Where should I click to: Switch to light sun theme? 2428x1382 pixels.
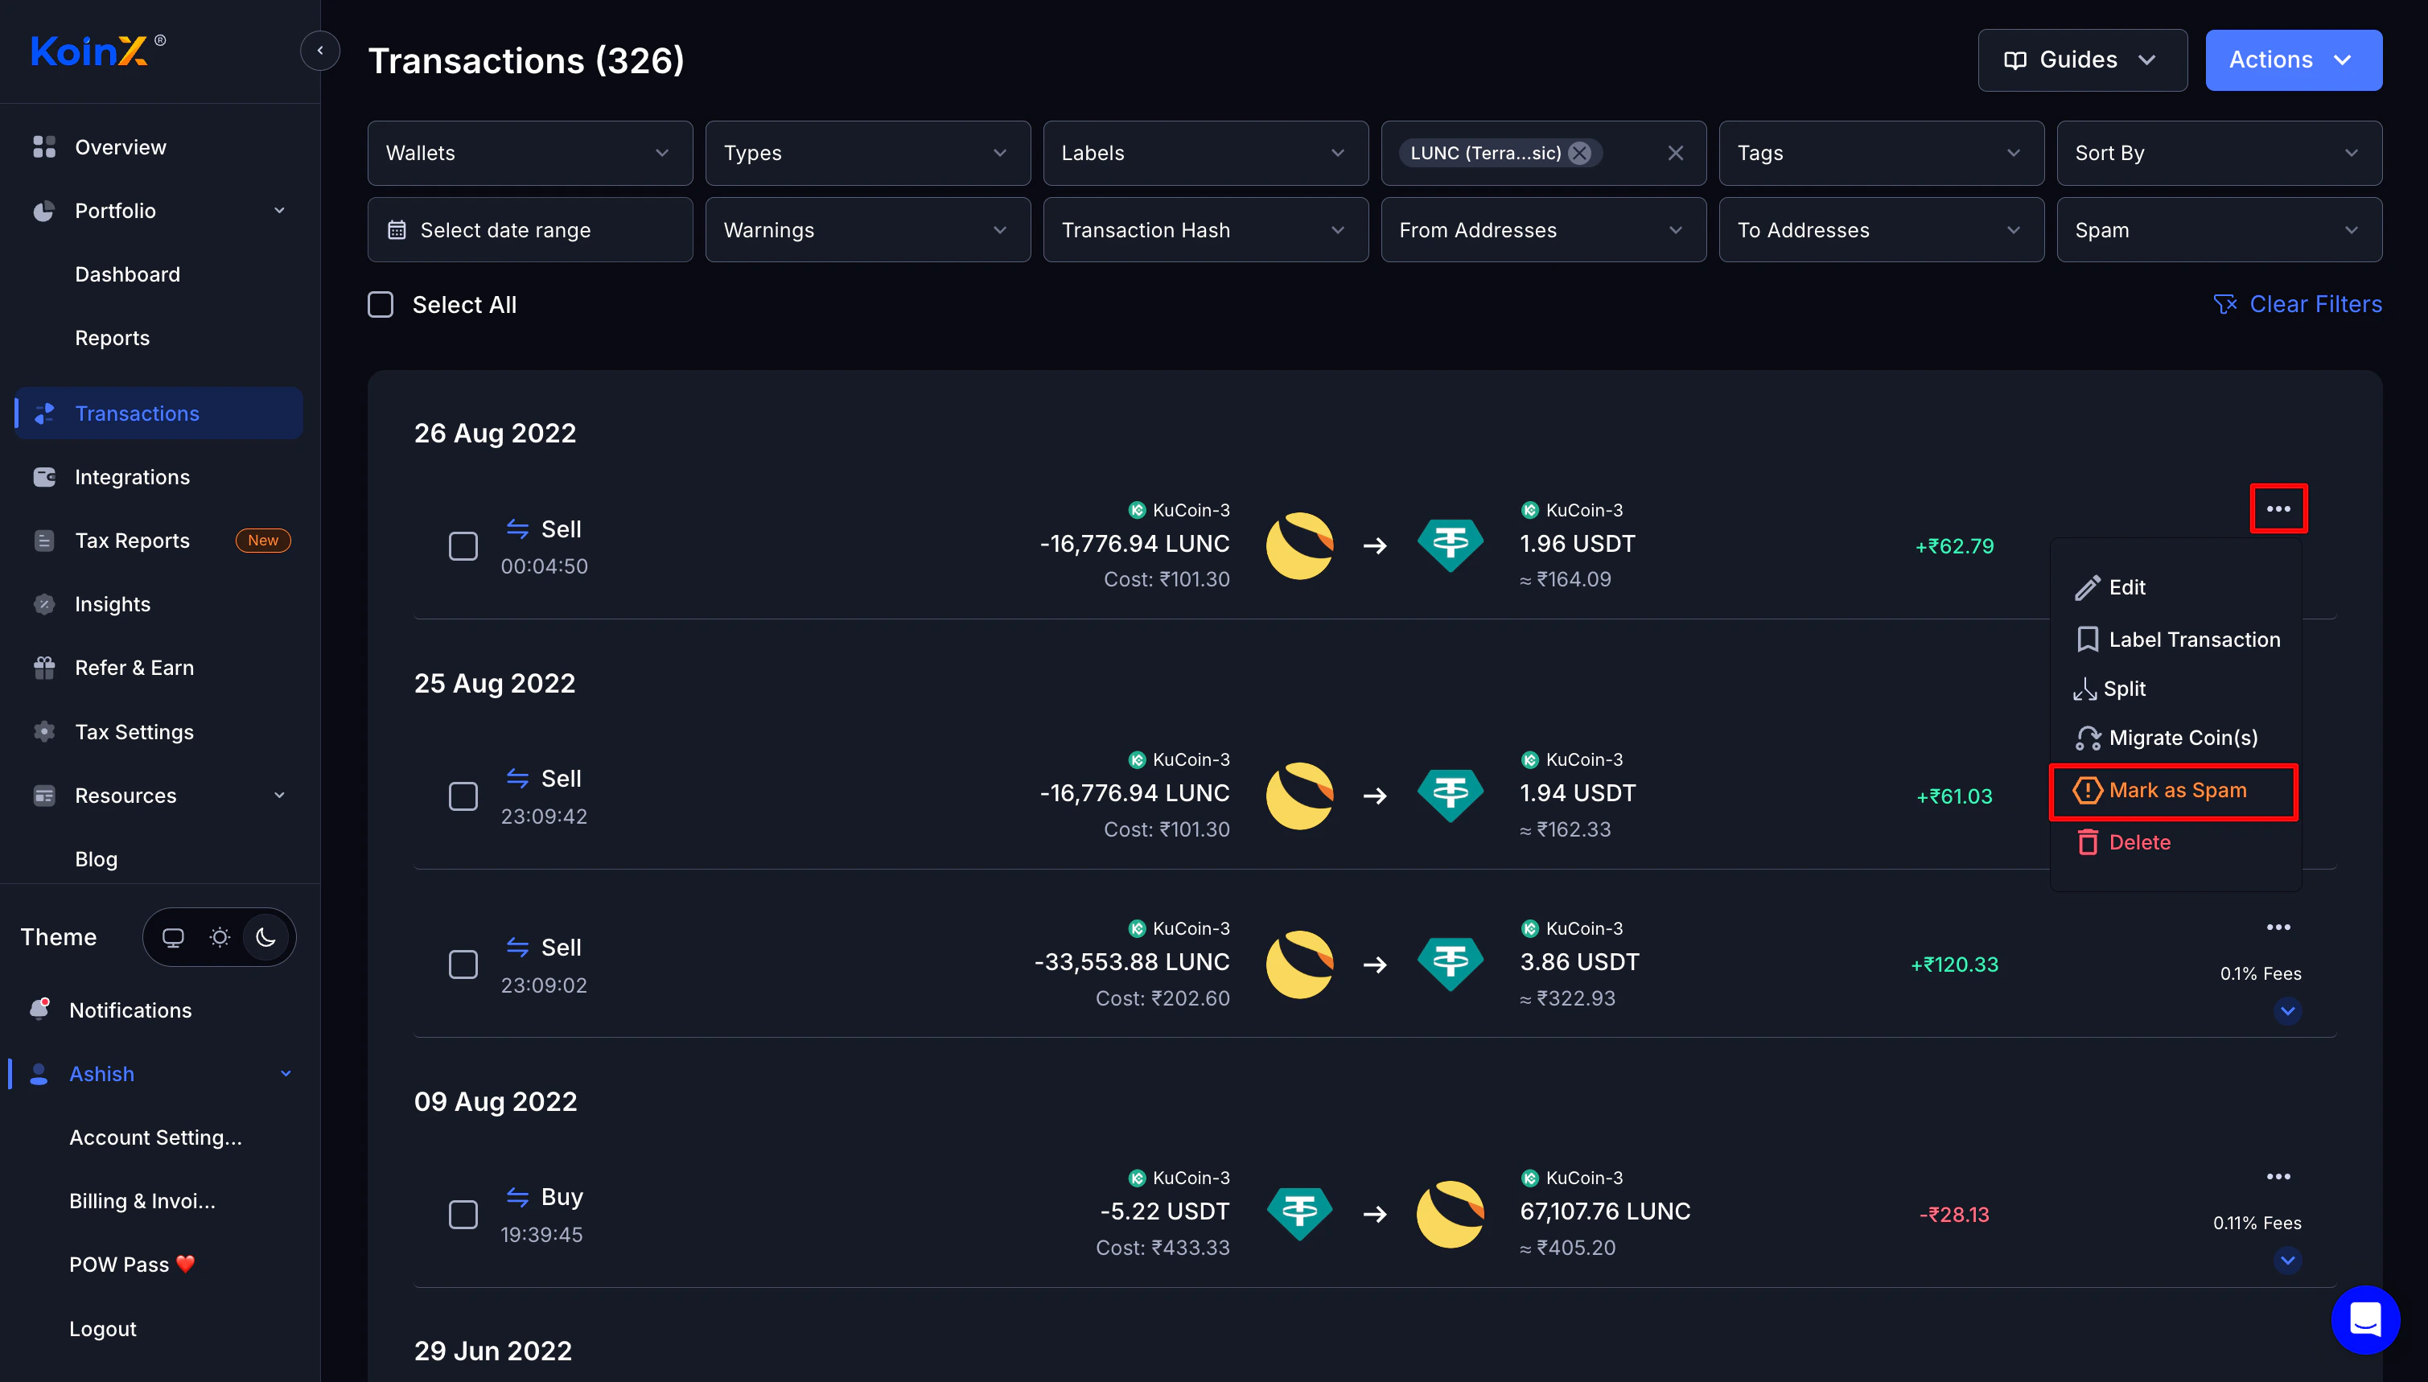click(x=220, y=938)
